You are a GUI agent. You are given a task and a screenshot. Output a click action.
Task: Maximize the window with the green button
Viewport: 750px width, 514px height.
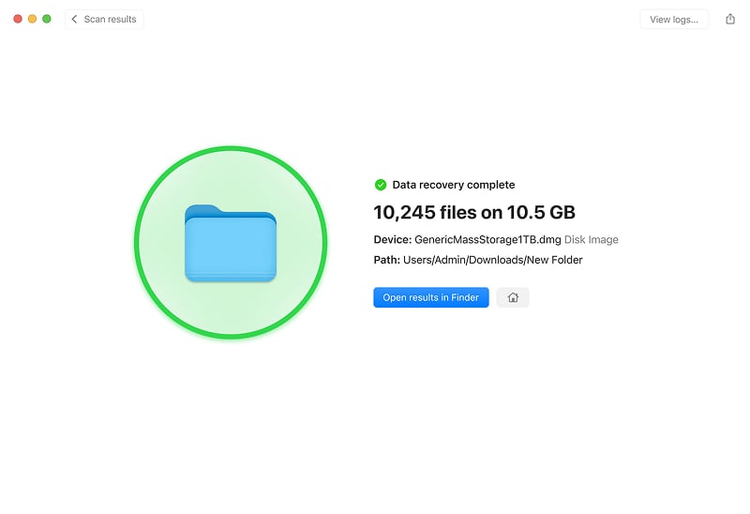[46, 19]
